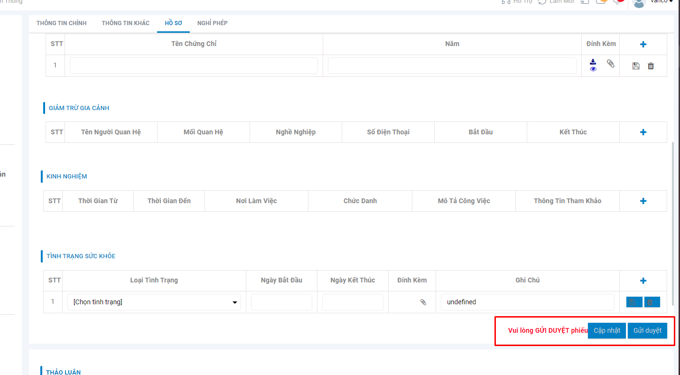Click the Kinh Nghiệm section title
The width and height of the screenshot is (680, 375).
click(x=67, y=177)
